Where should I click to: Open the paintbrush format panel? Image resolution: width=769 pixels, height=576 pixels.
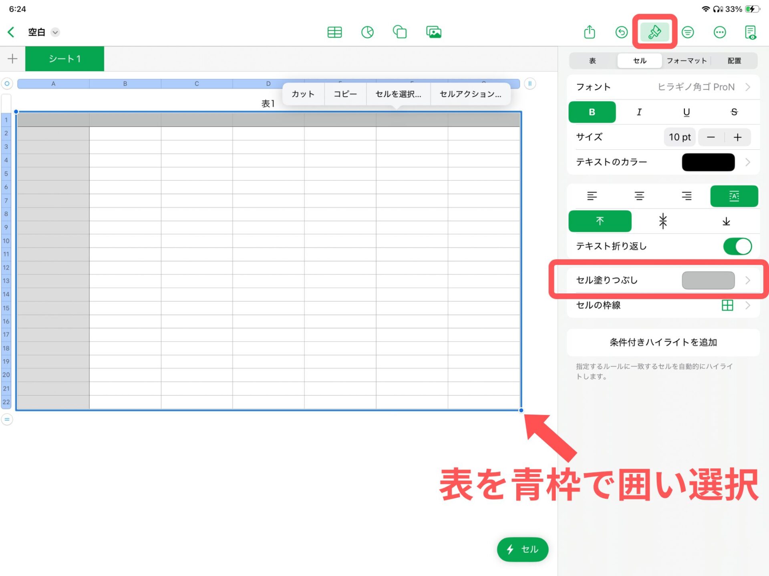point(654,32)
